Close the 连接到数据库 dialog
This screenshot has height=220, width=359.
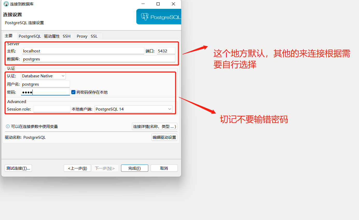click(173, 4)
